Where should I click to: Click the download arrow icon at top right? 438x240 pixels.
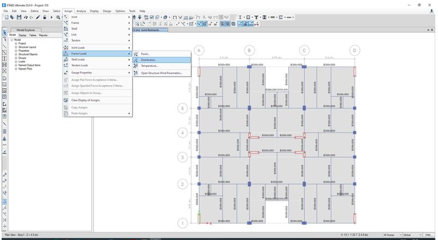(431, 11)
